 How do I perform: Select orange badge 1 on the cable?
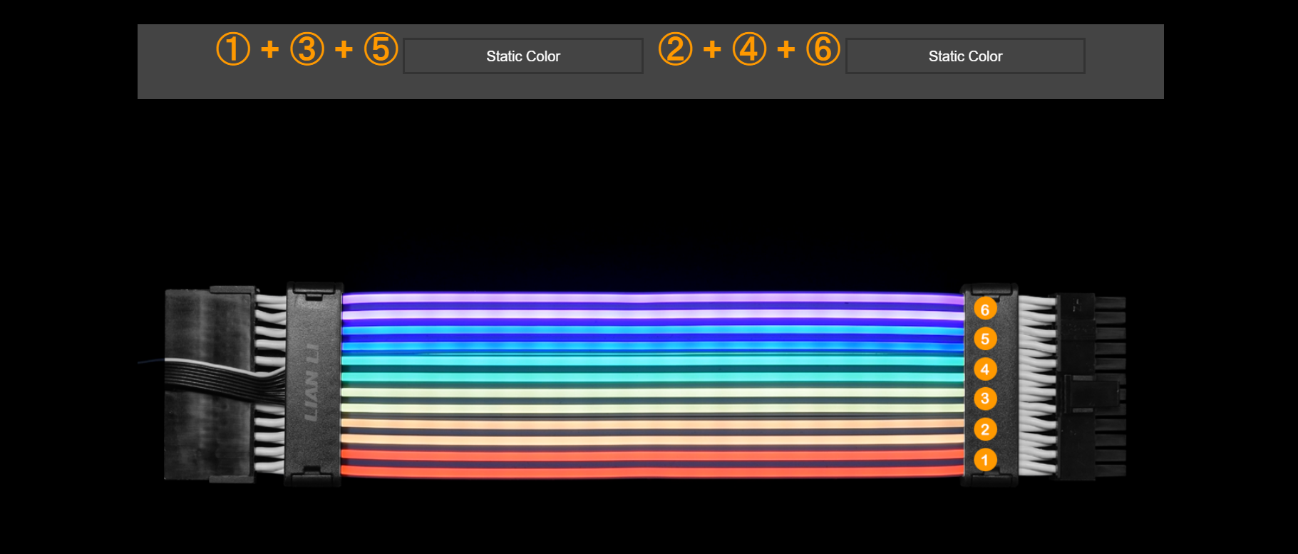pyautogui.click(x=985, y=460)
